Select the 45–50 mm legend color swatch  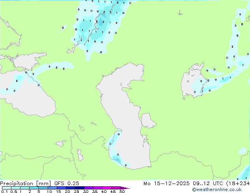click(x=116, y=188)
